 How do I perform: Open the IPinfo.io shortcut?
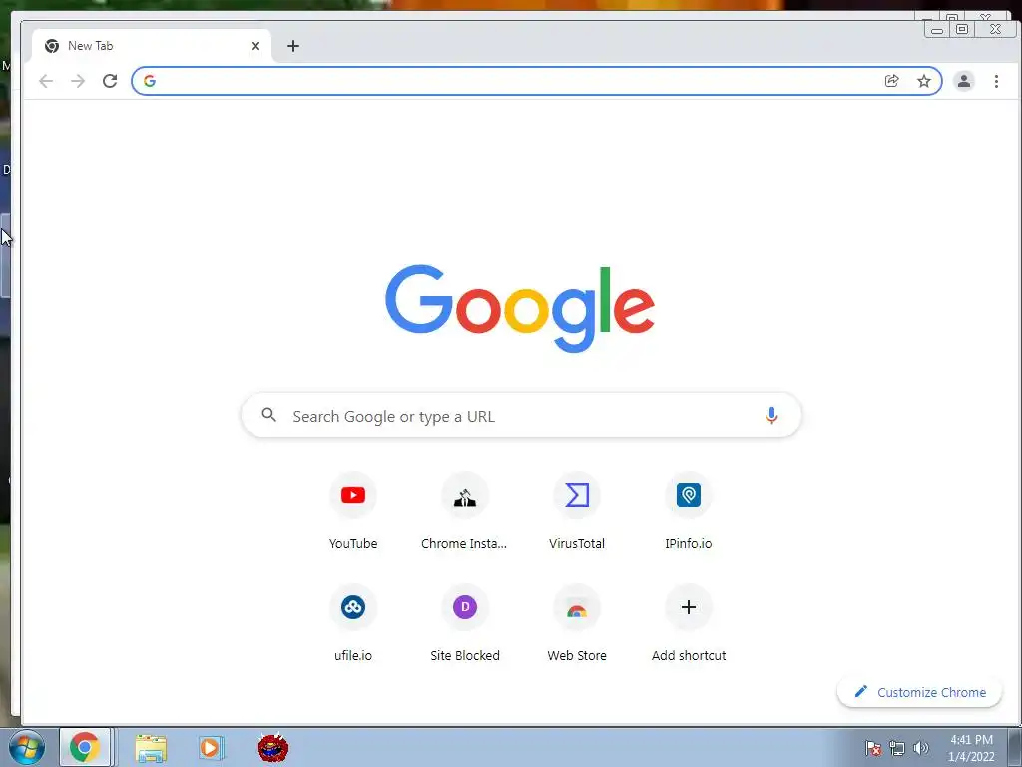coord(689,512)
